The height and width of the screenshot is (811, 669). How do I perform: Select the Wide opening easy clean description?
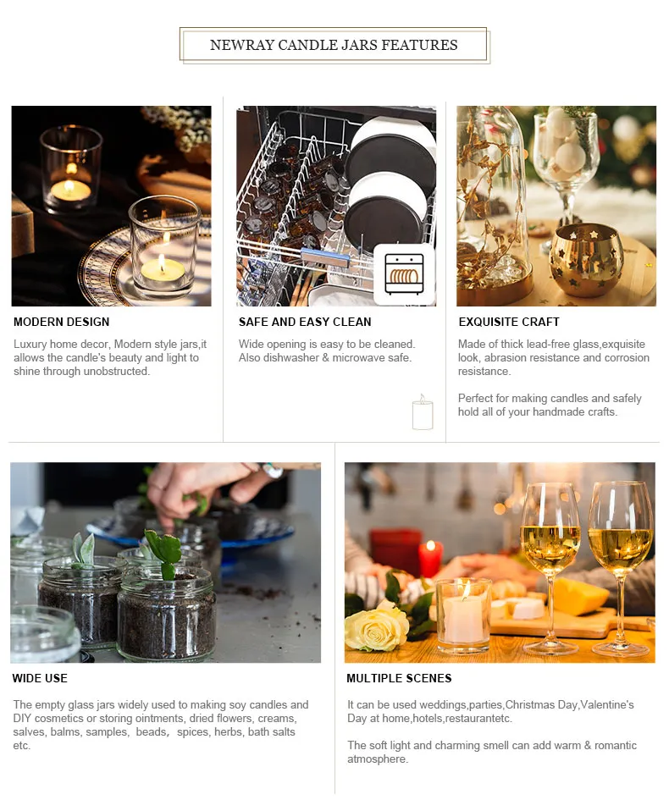[327, 350]
